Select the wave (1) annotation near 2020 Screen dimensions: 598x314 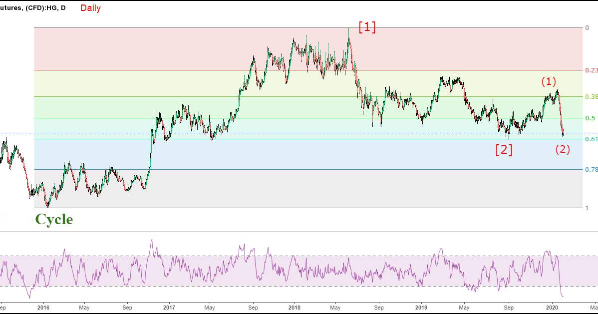tap(548, 81)
